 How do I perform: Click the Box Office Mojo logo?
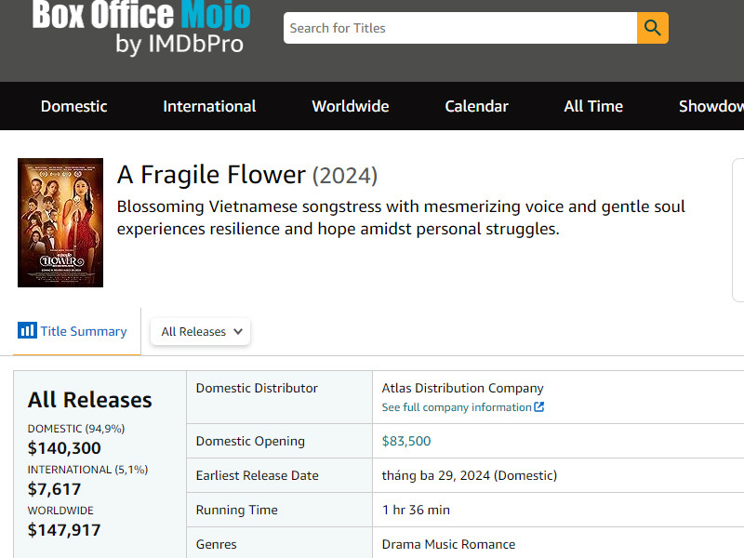[x=141, y=15]
